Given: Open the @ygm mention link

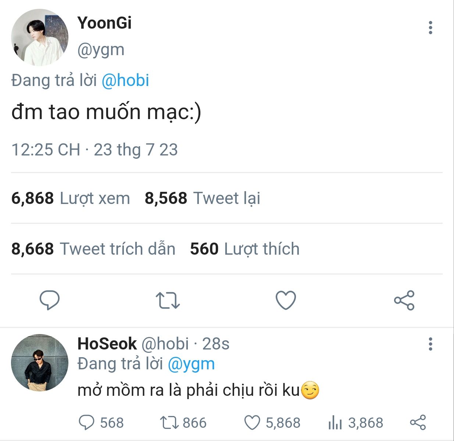Looking at the screenshot, I should point(191,364).
